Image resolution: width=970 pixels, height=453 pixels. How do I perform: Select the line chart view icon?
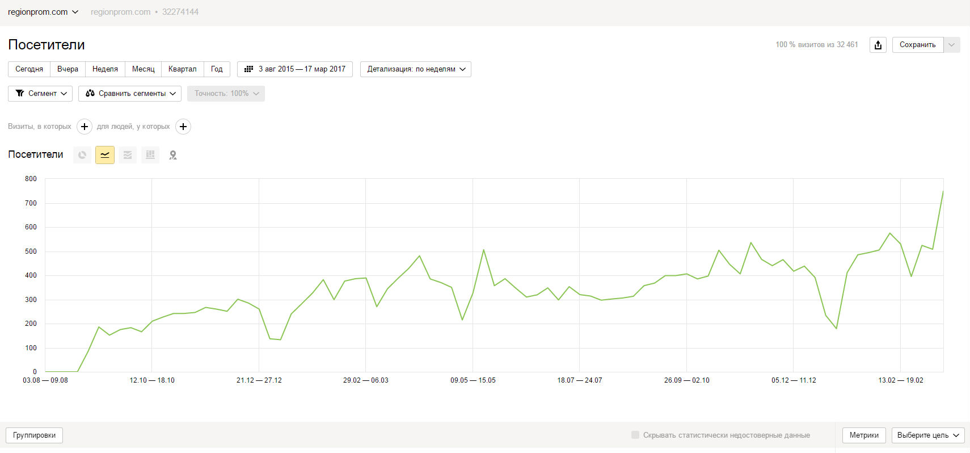click(105, 155)
